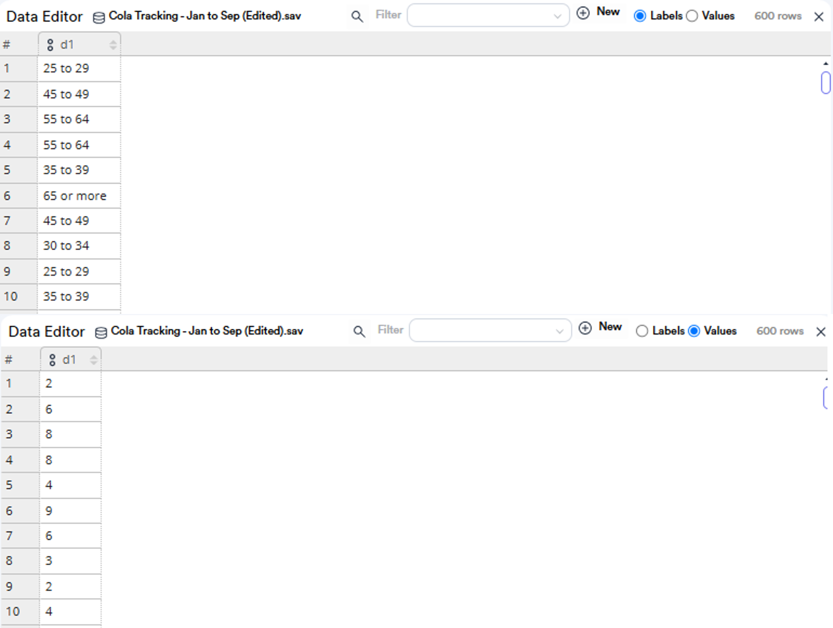
Task: Select cell '55 to 64' in row 4
Action: [79, 145]
